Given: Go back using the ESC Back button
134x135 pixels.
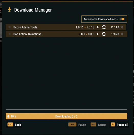Looking at the screenshot, I should pos(14,124).
